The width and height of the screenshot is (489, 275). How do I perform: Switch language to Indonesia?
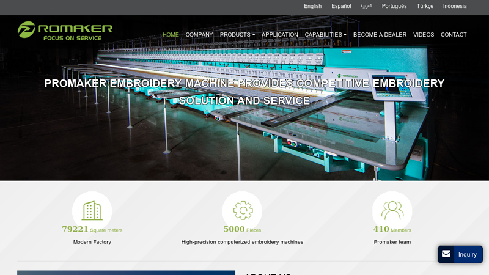click(455, 6)
